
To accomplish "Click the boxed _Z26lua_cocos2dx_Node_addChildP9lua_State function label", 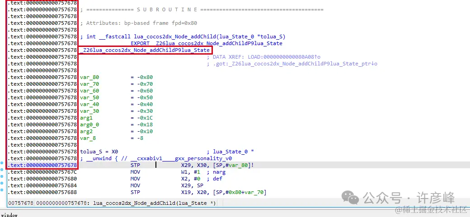I will [145, 50].
